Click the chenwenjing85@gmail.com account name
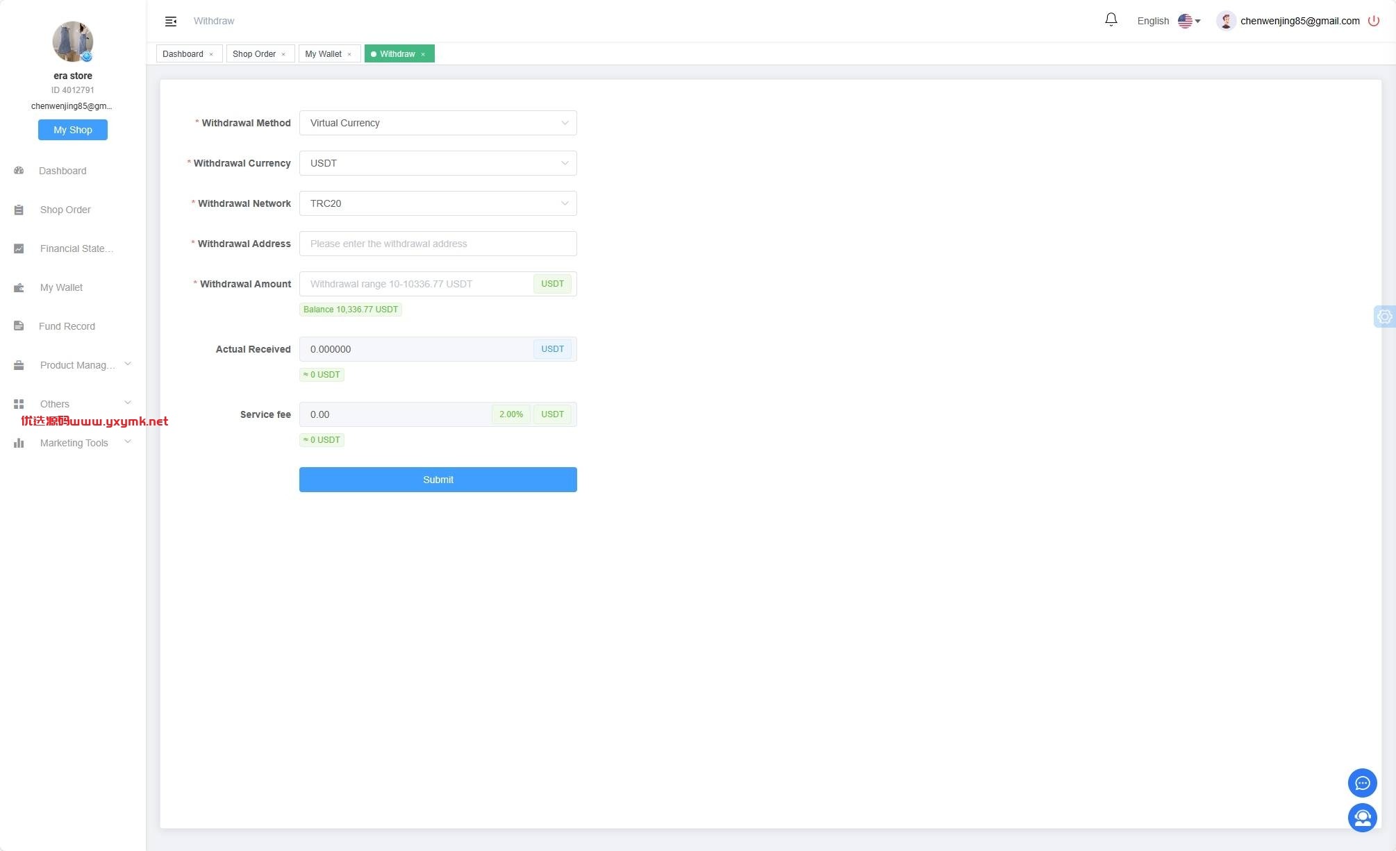The width and height of the screenshot is (1396, 851). point(1299,21)
